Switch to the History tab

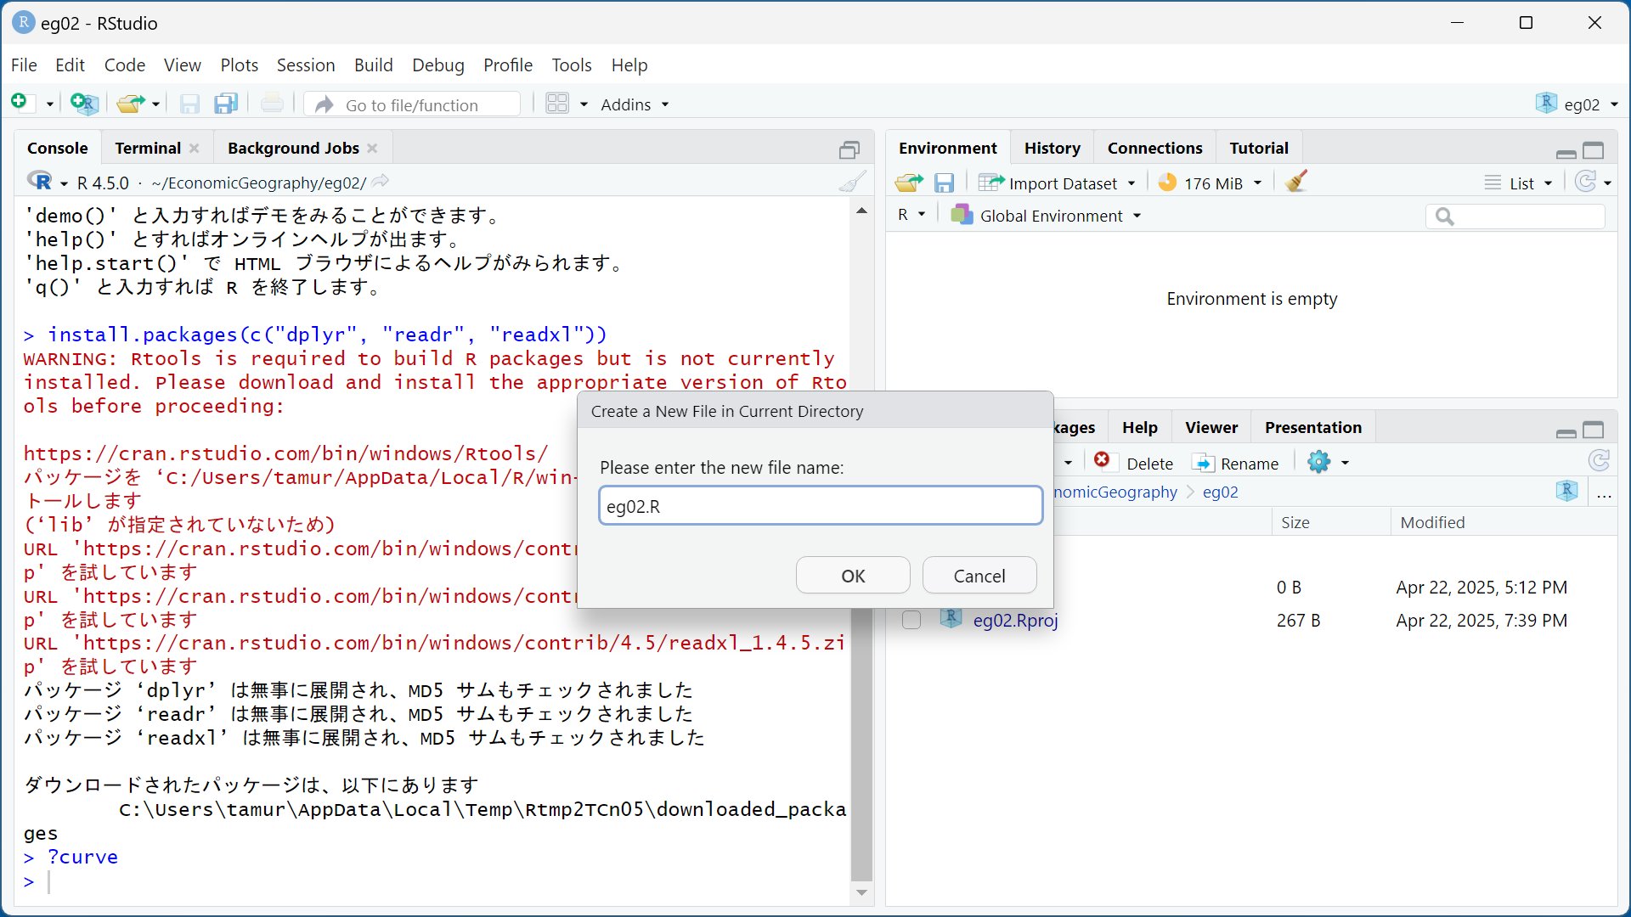[1052, 148]
